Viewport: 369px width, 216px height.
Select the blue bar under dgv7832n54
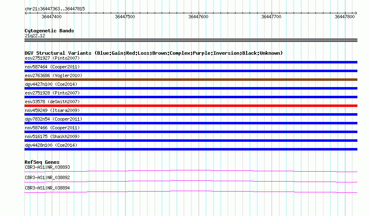pyautogui.click(x=191, y=123)
